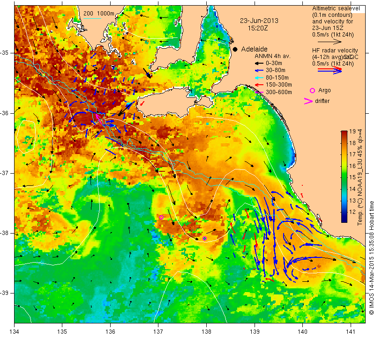Click the 15 degree colorbar tick label
The height and width of the screenshot is (337, 375).
click(352, 177)
